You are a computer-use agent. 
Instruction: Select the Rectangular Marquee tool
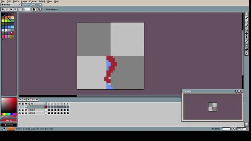tap(246, 14)
